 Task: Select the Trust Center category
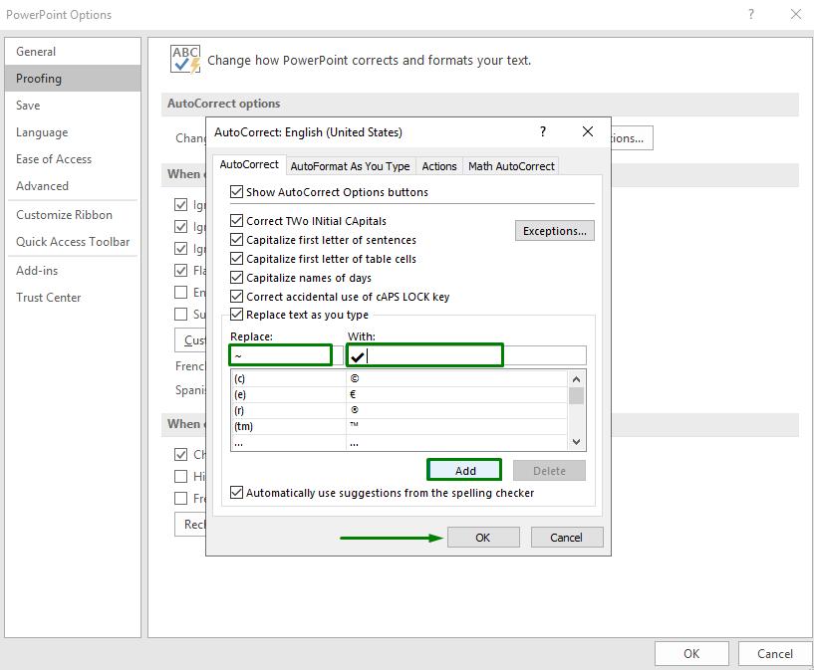(48, 297)
